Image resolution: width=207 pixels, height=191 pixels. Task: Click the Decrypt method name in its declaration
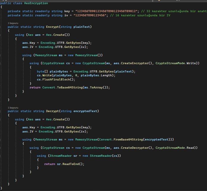52,111
